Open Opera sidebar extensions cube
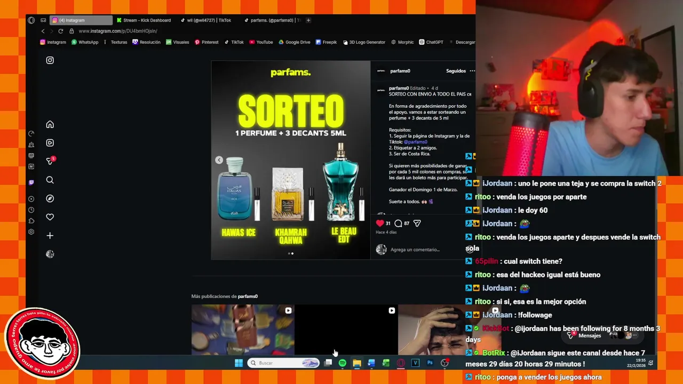The height and width of the screenshot is (384, 683). coord(31,221)
